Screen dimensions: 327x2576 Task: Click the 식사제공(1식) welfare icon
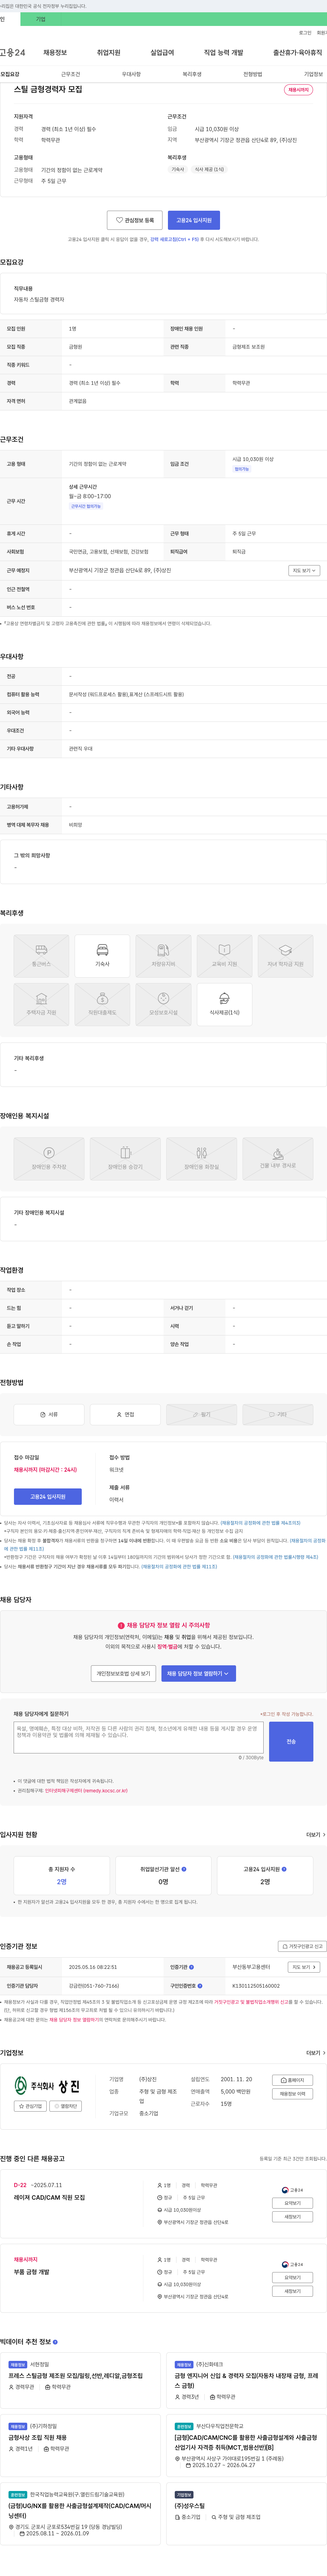point(224,1004)
